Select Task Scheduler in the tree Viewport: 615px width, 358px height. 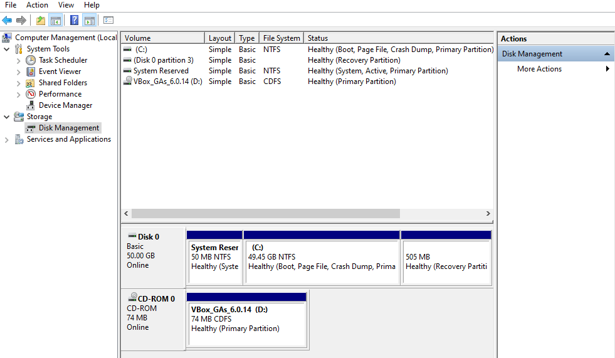(63, 60)
